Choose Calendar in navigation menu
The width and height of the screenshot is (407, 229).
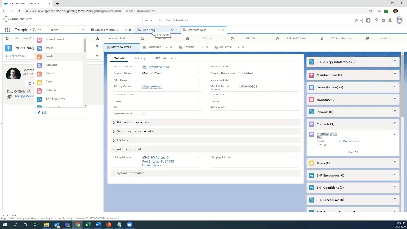pyautogui.click(x=51, y=90)
